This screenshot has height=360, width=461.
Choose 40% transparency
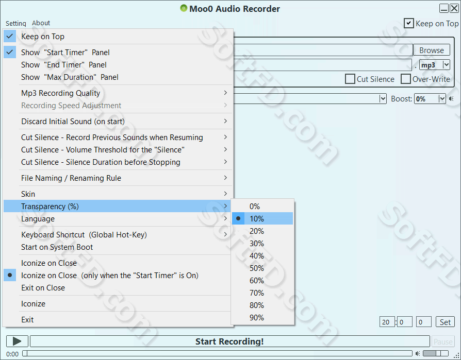pyautogui.click(x=262, y=255)
